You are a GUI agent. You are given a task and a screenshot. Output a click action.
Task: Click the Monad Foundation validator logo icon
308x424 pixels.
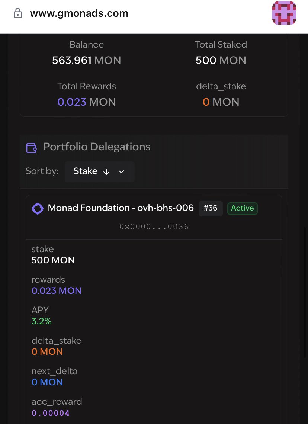(x=38, y=209)
